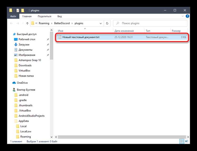Image resolution: width=197 pixels, height=151 pixels.
Task: Click the blue star Quick access icon
Action: coord(14,34)
